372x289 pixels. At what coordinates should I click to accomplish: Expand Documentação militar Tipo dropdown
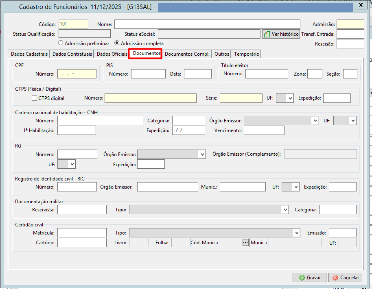click(x=285, y=210)
